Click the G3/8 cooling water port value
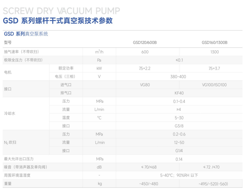The image size is (246, 192). pyautogui.click(x=179, y=126)
